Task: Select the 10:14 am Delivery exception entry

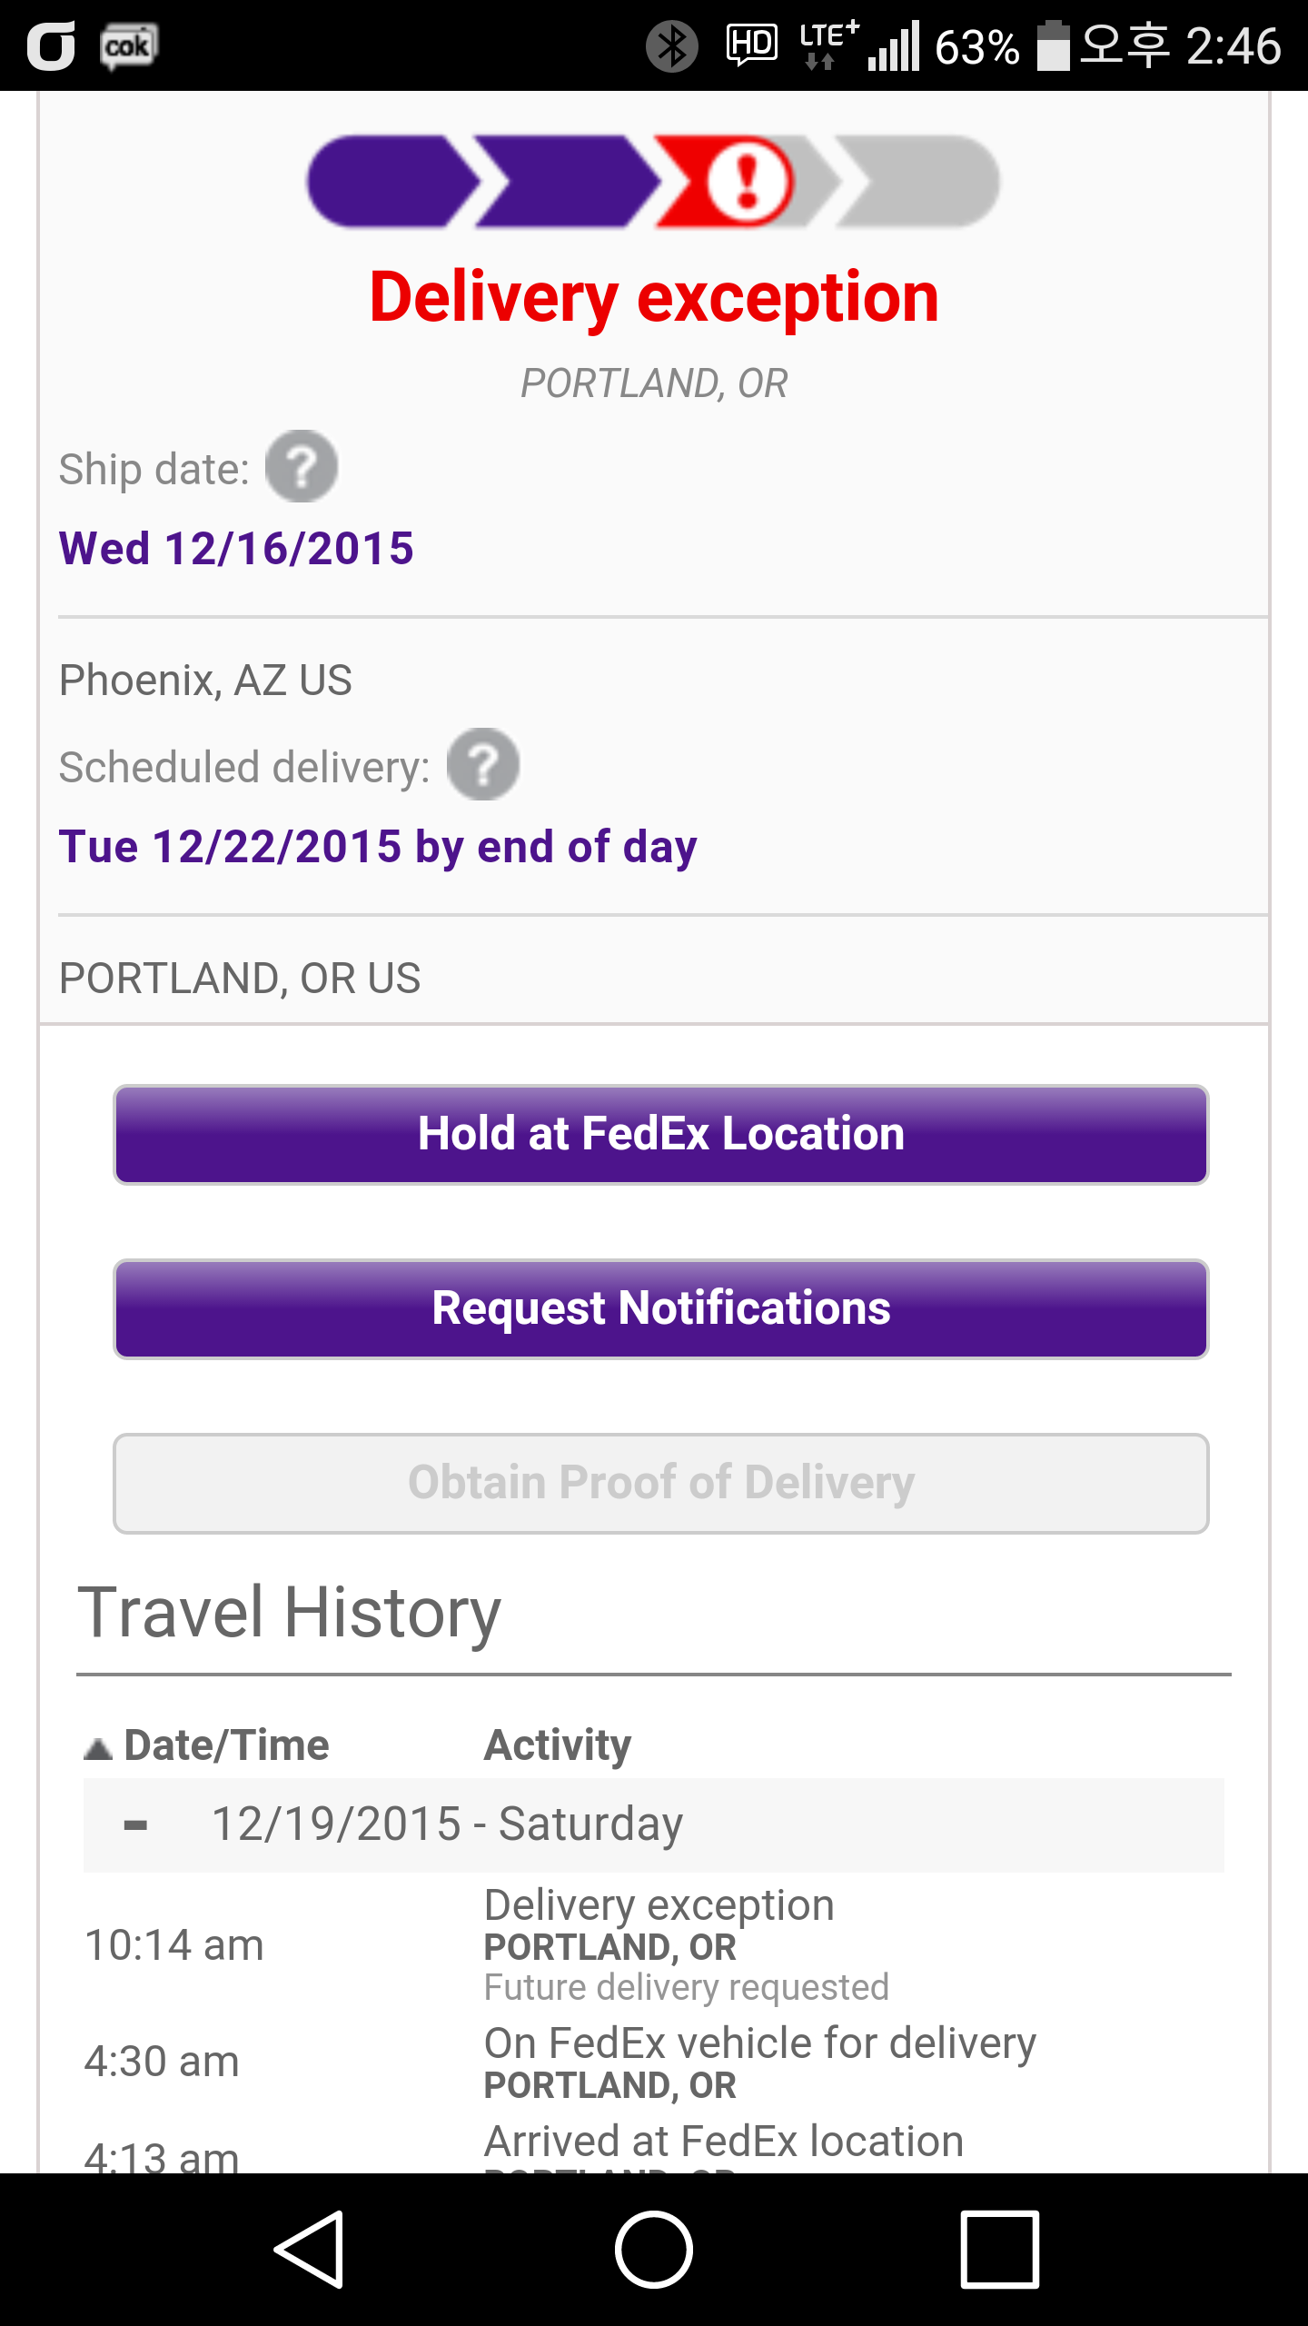Action: coord(659,1944)
